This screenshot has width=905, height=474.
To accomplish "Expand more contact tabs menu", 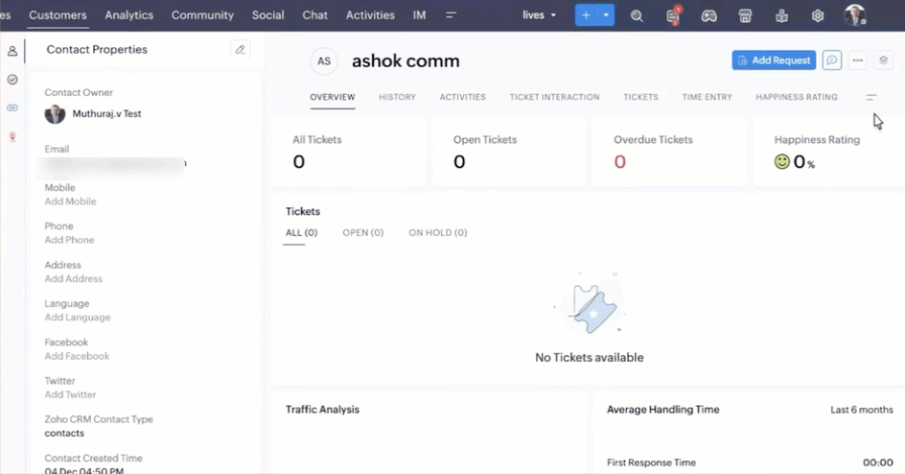I will coord(871,97).
